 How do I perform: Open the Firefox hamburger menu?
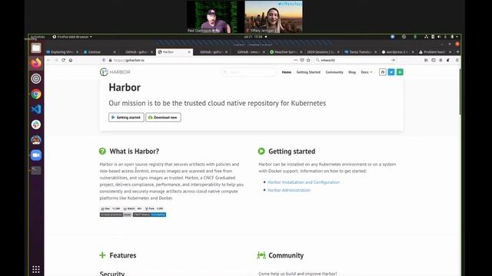click(457, 60)
